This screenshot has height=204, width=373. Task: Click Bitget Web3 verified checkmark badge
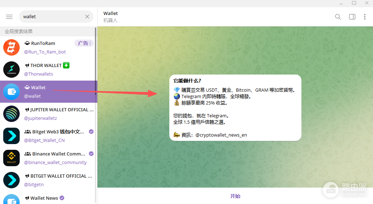coord(91,132)
